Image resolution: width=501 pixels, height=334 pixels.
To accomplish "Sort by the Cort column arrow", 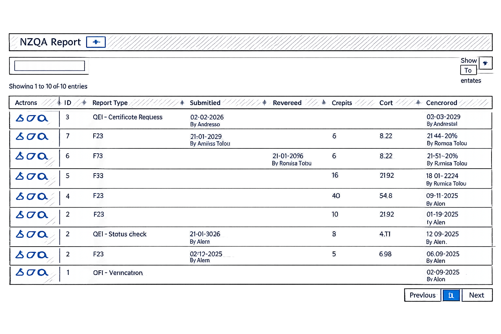I will click(418, 102).
